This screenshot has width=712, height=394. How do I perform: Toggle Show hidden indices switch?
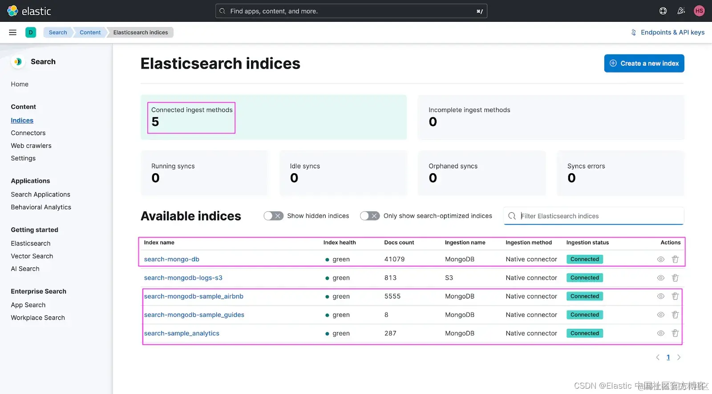point(273,216)
